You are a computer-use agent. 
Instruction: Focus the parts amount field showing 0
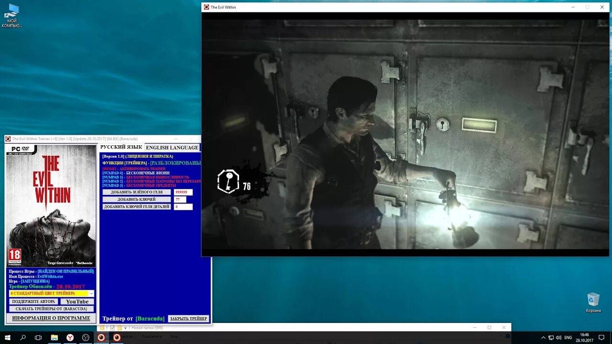point(183,207)
